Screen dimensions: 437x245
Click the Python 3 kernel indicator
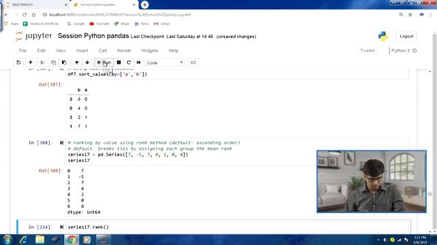pos(404,50)
